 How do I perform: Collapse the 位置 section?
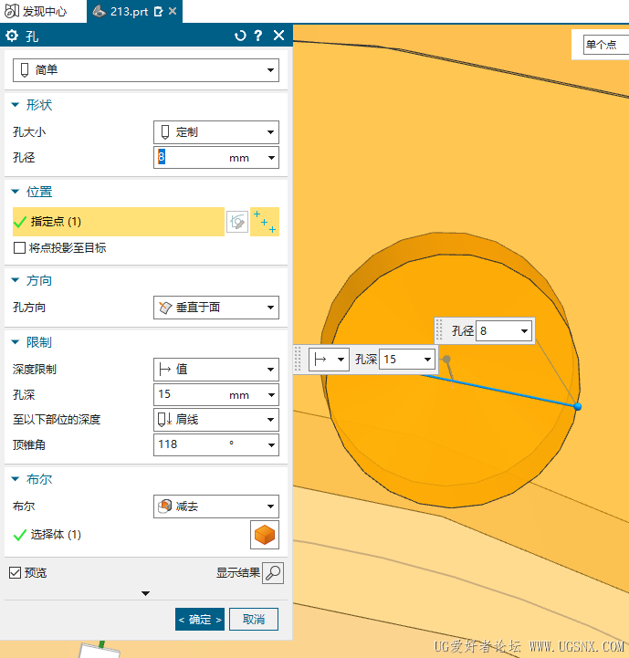pos(16,192)
